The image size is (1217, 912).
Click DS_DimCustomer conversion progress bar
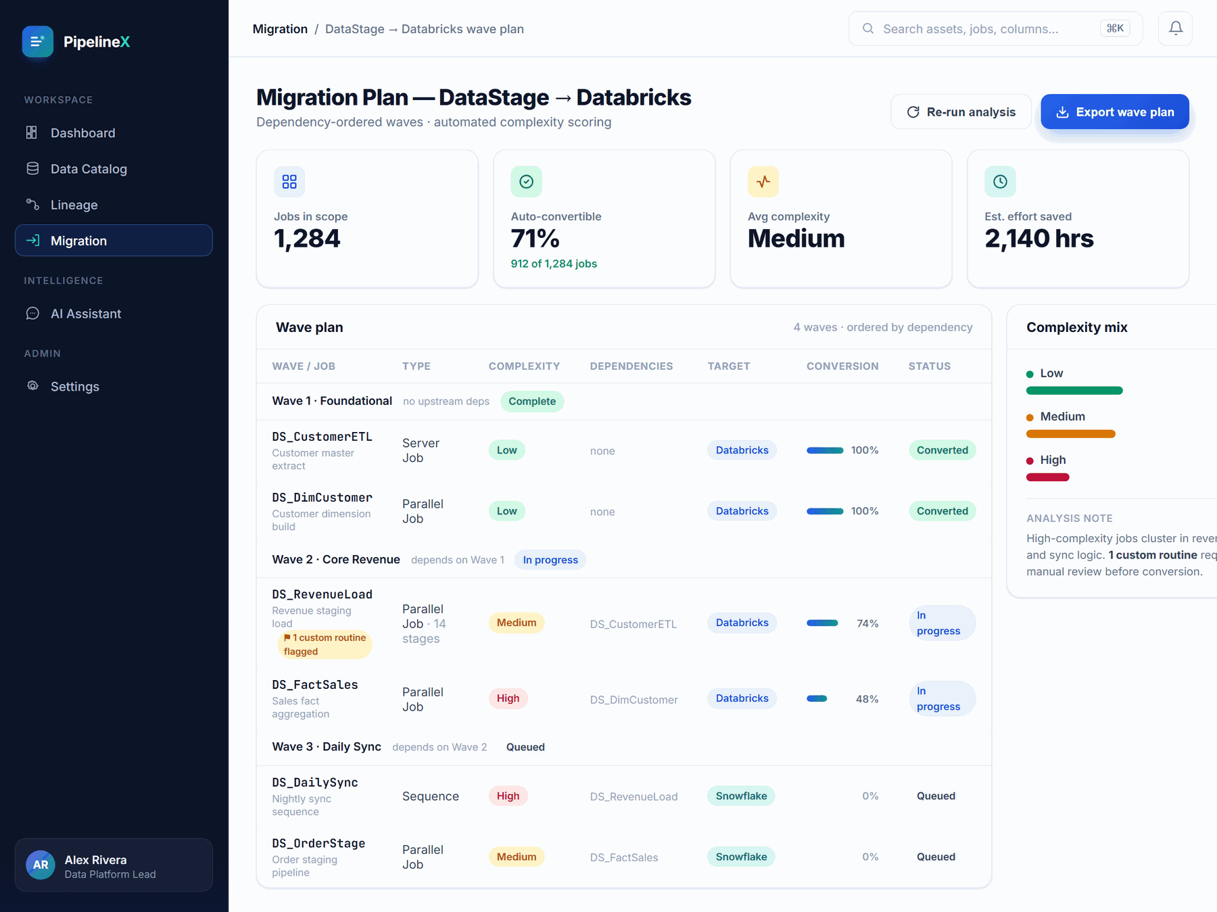(825, 511)
